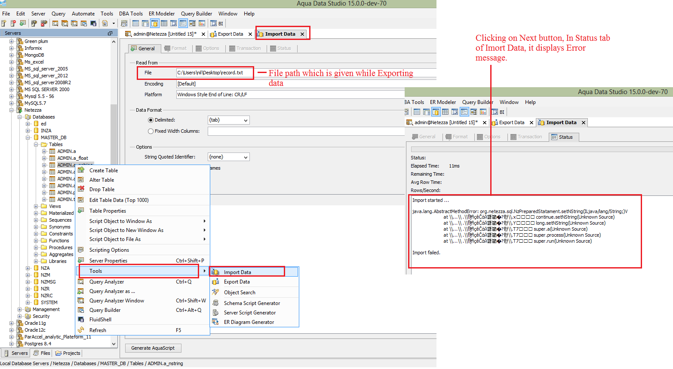
Task: Click the Server Script Generator icon
Action: [215, 312]
